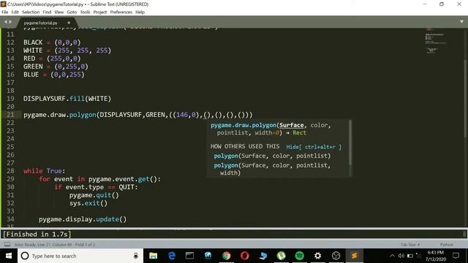The image size is (468, 263).
Task: Click on pygame.display.update() line
Action: point(83,219)
